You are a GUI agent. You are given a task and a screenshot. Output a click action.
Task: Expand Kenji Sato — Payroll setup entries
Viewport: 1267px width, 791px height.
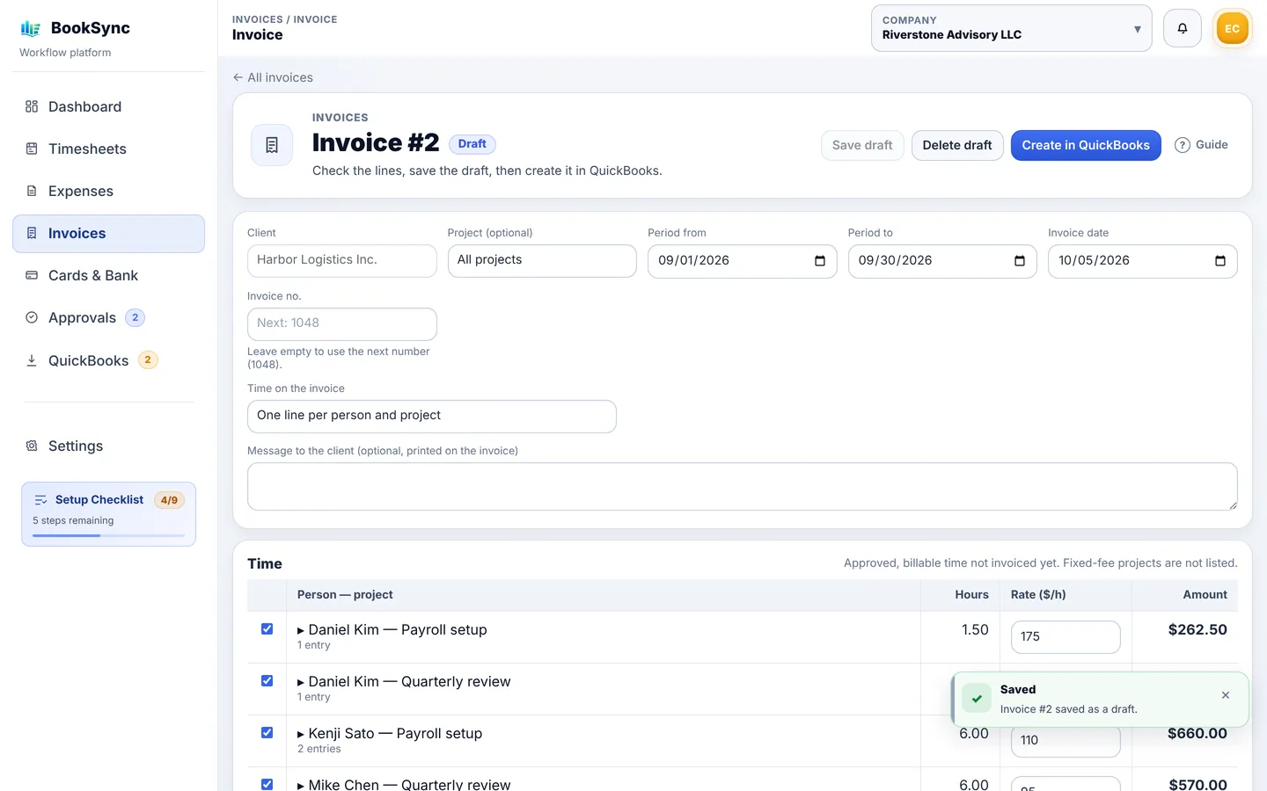[301, 734]
